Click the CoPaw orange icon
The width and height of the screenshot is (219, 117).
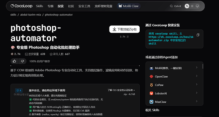coord(151,85)
